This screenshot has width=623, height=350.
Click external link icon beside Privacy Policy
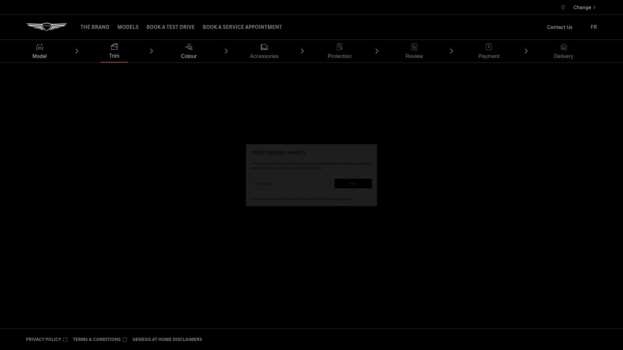(65, 340)
